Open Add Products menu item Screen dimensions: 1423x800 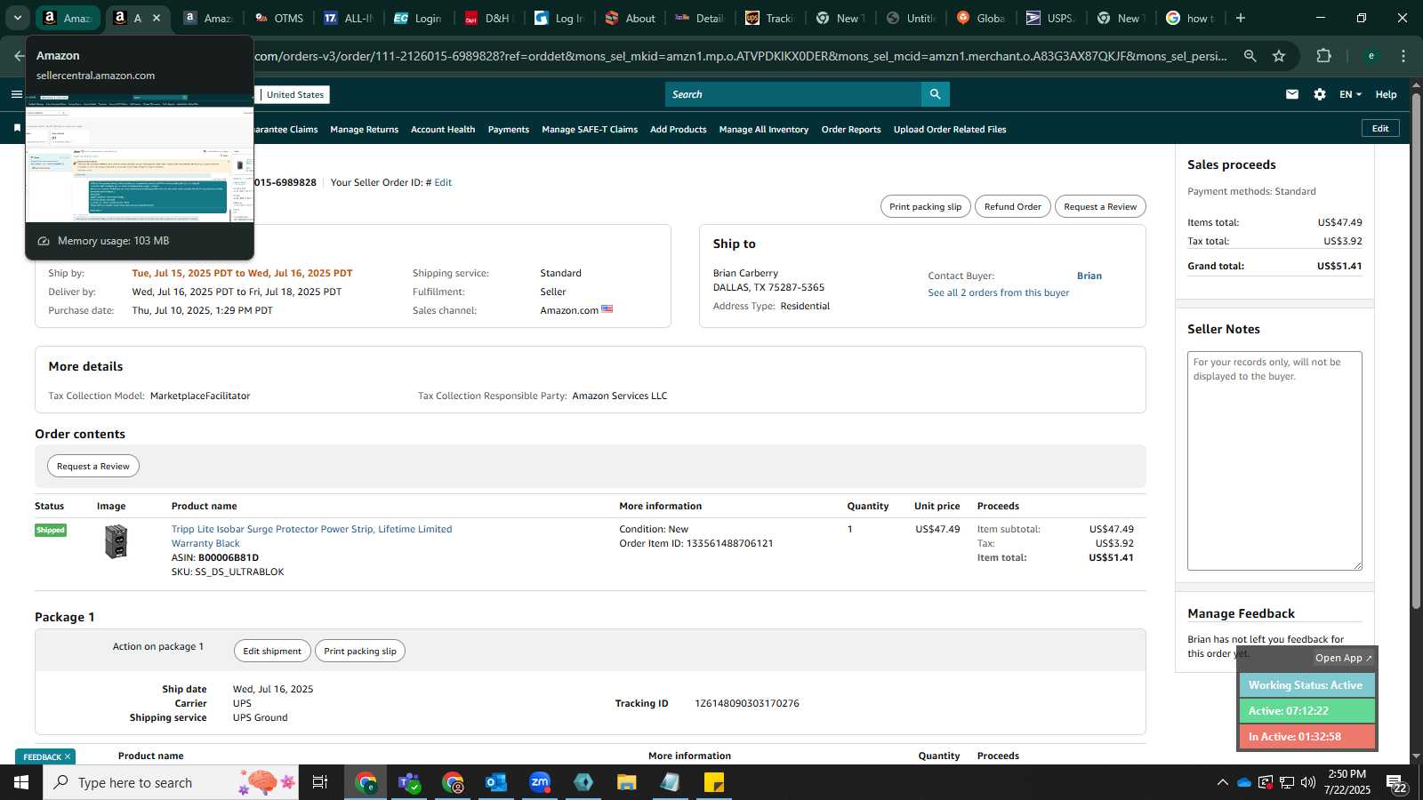[x=679, y=129]
